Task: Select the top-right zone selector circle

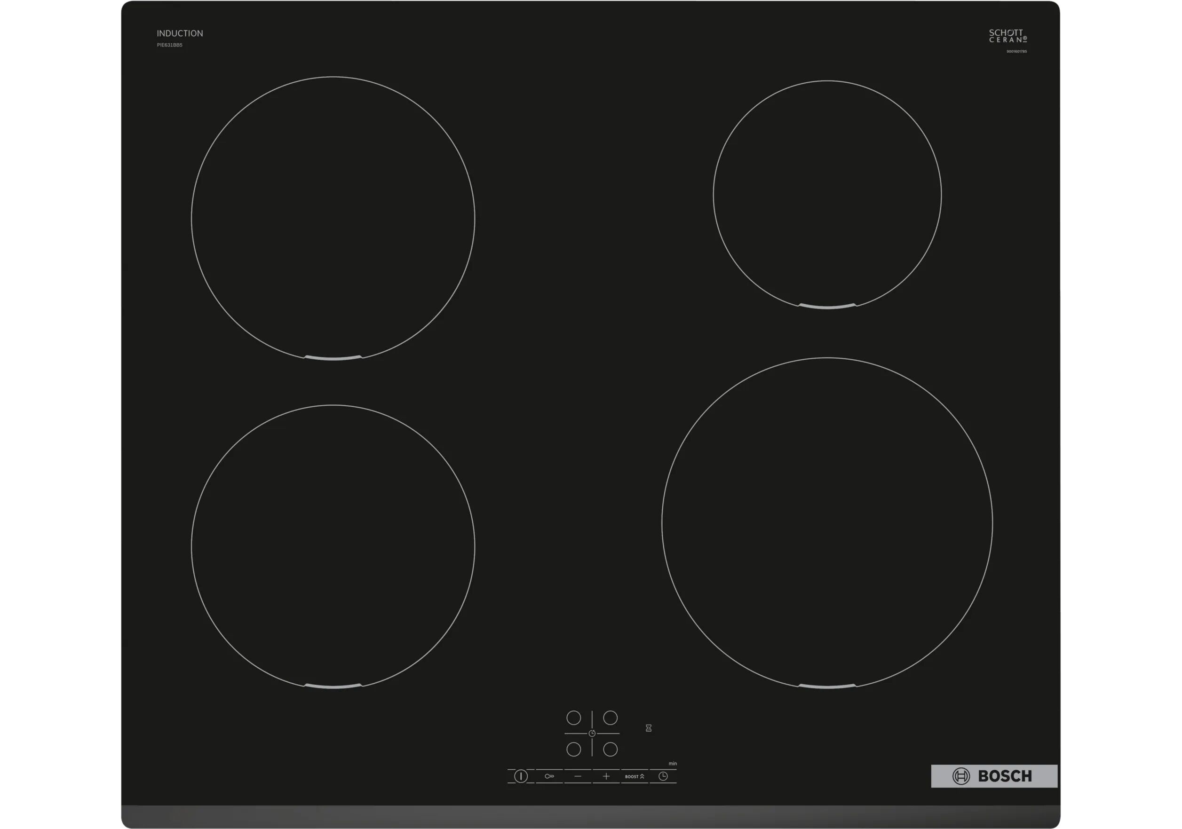Action: (x=610, y=718)
